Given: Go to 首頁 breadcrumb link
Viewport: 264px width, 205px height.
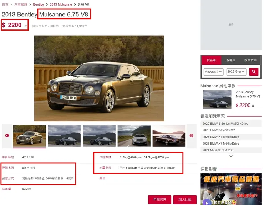Looking at the screenshot, I should click(x=5, y=4).
